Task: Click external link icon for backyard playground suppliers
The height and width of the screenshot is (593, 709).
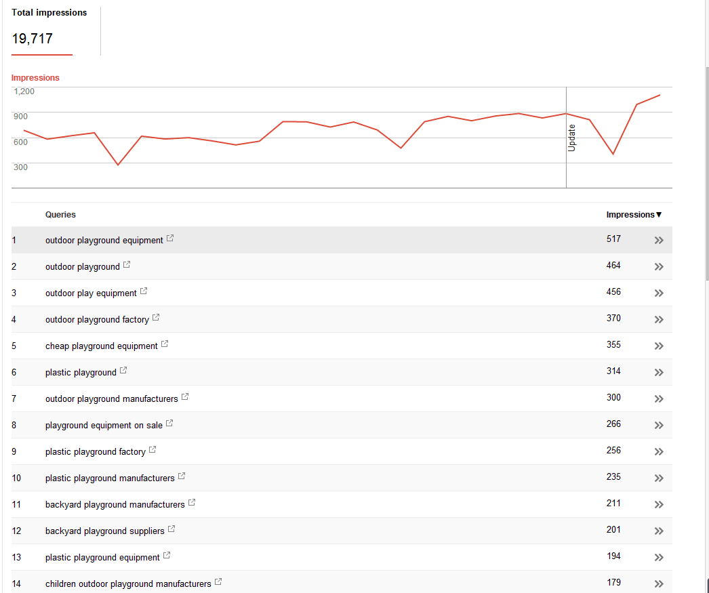Action: (171, 529)
